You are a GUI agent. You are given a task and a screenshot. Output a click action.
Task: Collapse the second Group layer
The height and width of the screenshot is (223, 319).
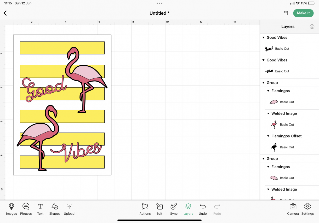click(x=263, y=159)
